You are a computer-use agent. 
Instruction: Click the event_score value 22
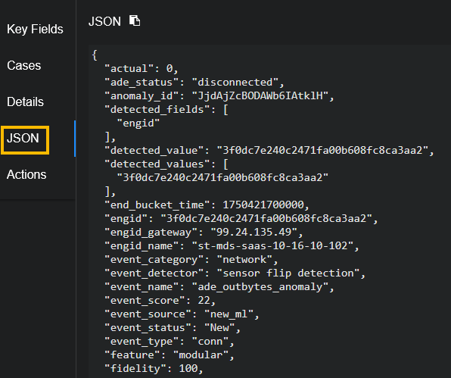pyautogui.click(x=204, y=301)
